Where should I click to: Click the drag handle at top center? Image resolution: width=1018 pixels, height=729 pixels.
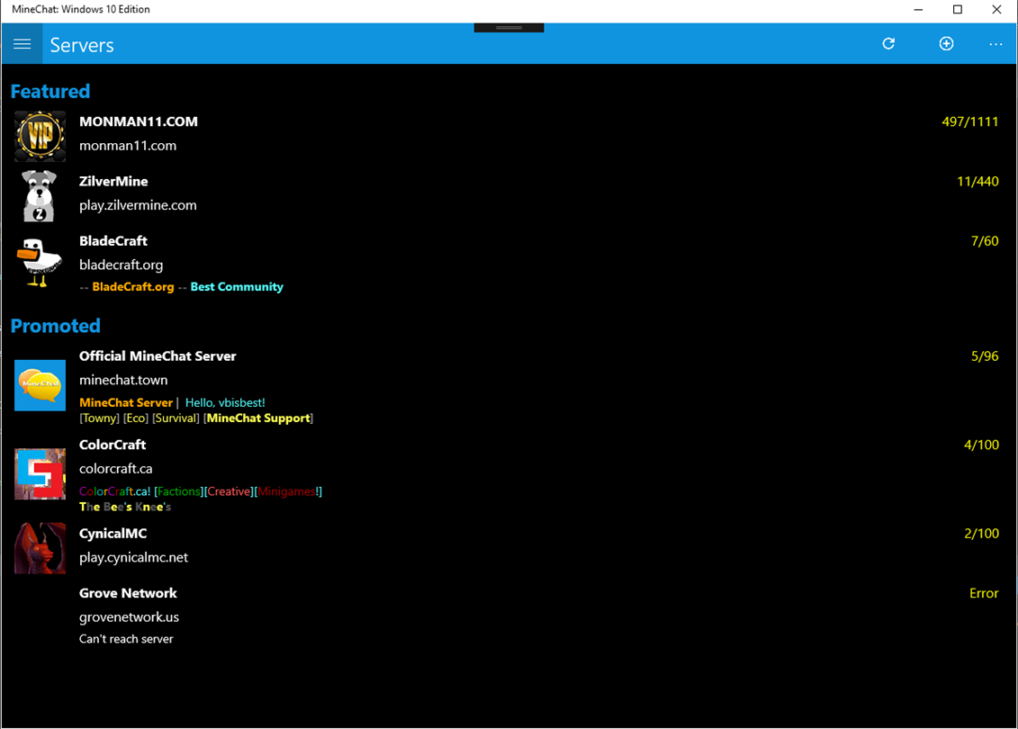pos(509,28)
